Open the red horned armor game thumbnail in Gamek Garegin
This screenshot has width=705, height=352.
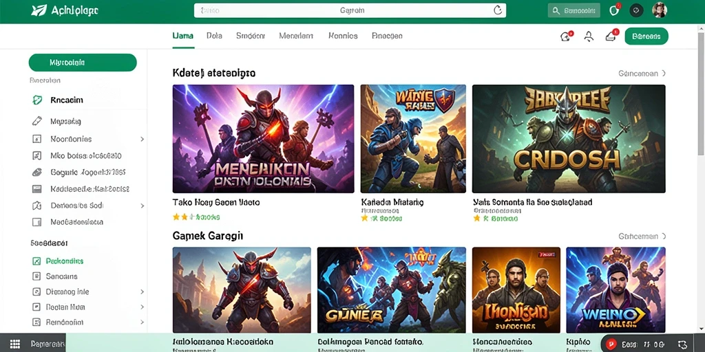[242, 290]
